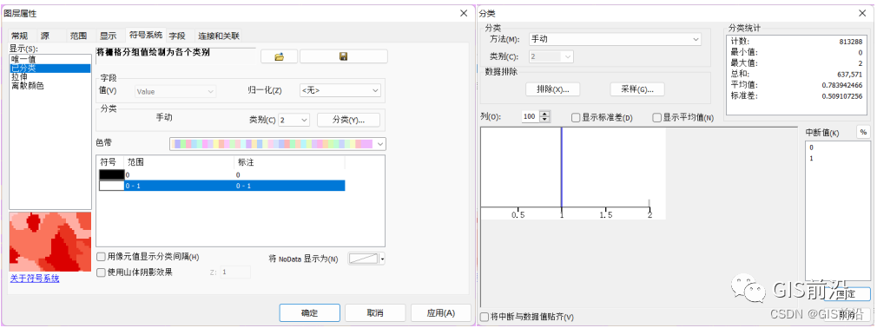Screen dimensions: 877x328
Task: Click the red symbology preview thumbnail
Action: pos(50,241)
